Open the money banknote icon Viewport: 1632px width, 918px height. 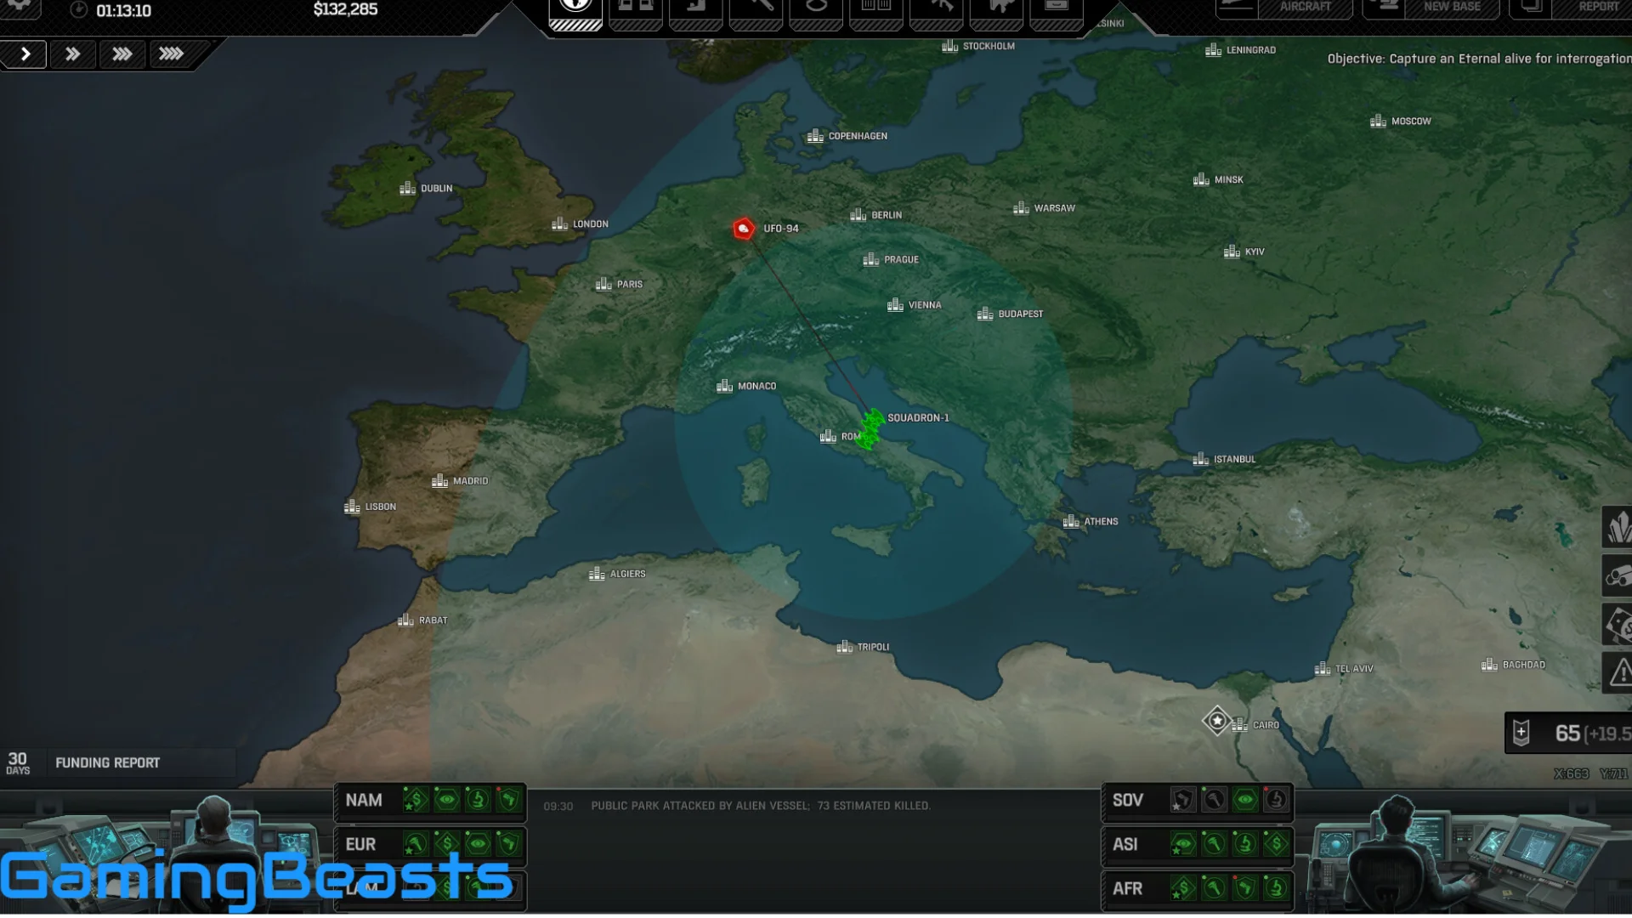click(x=1618, y=625)
